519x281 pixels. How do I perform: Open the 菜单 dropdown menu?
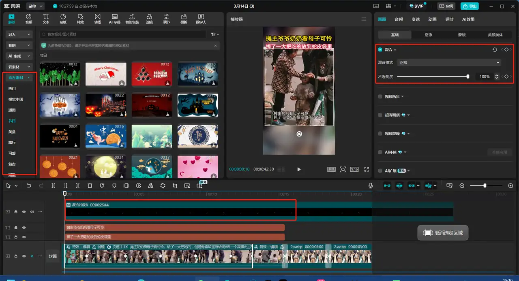[36, 6]
